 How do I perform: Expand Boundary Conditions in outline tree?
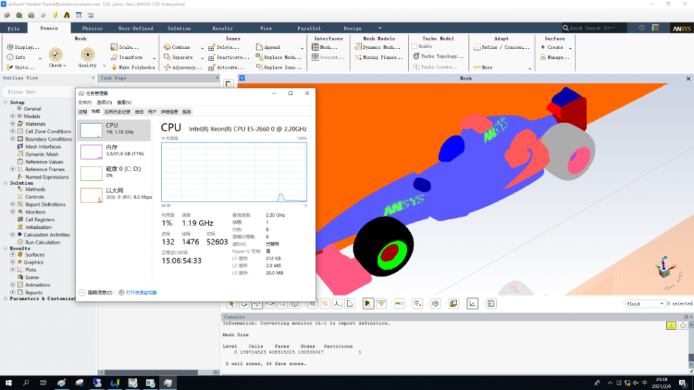pyautogui.click(x=12, y=139)
